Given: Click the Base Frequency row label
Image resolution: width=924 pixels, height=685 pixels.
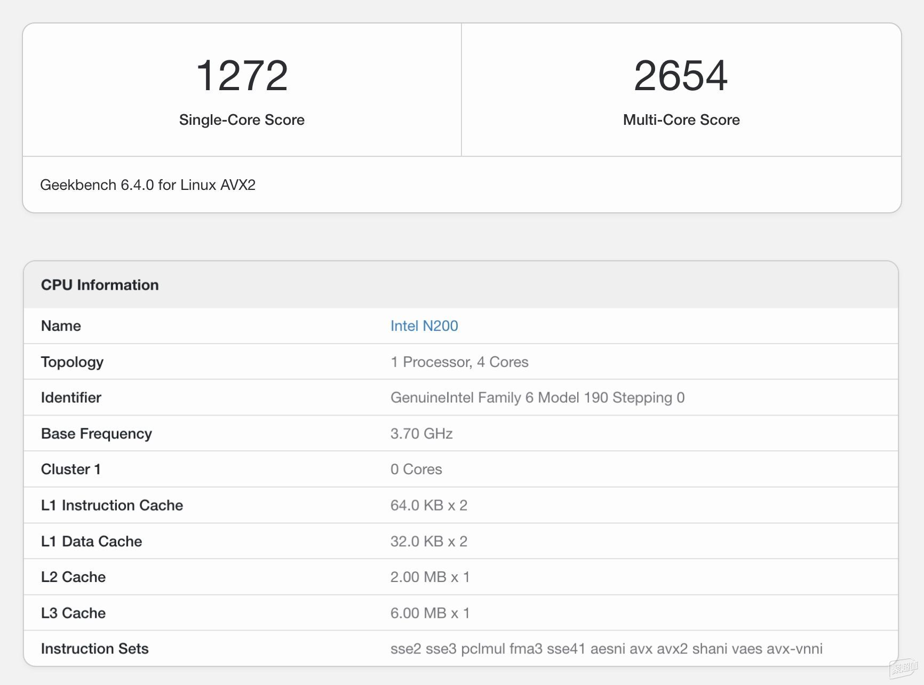Looking at the screenshot, I should (97, 434).
